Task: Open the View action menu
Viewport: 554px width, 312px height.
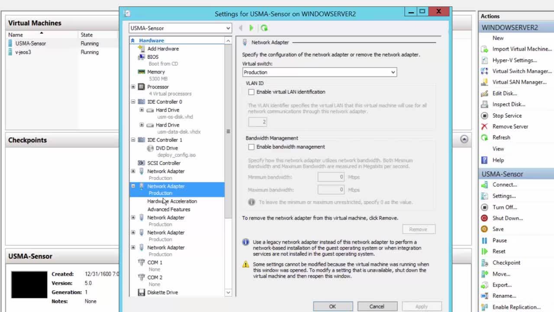Action: (x=498, y=149)
